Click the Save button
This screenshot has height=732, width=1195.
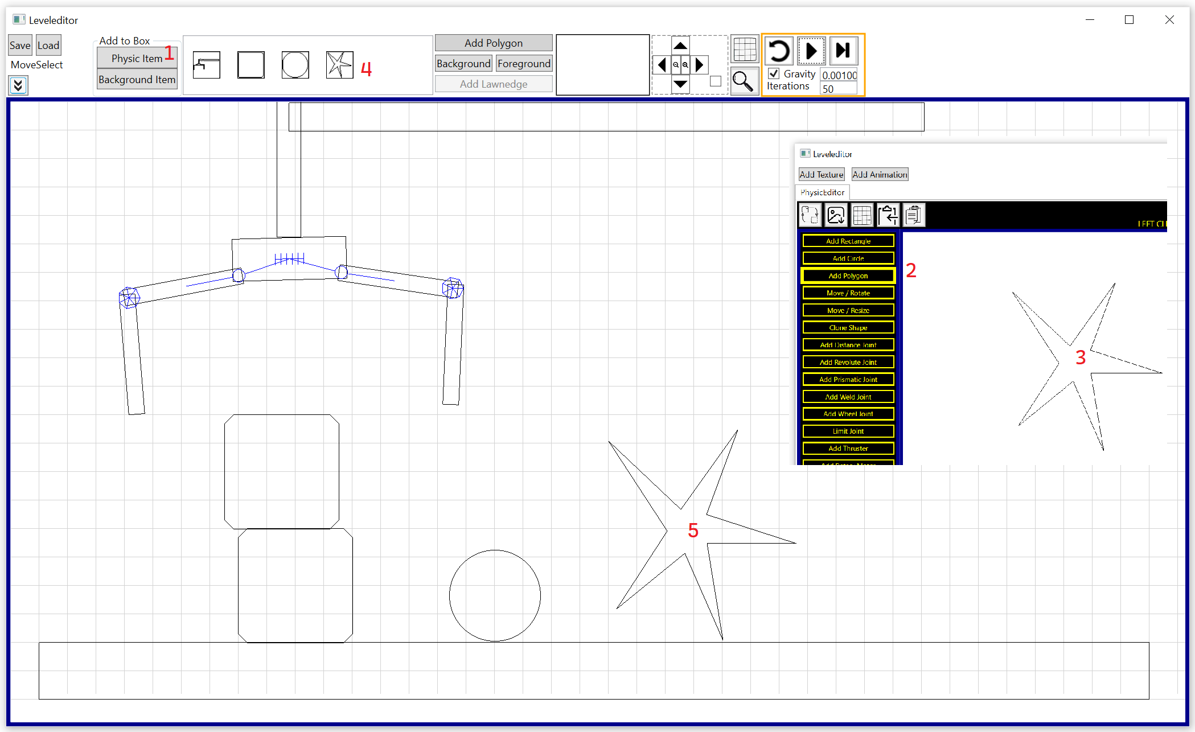[x=20, y=46]
